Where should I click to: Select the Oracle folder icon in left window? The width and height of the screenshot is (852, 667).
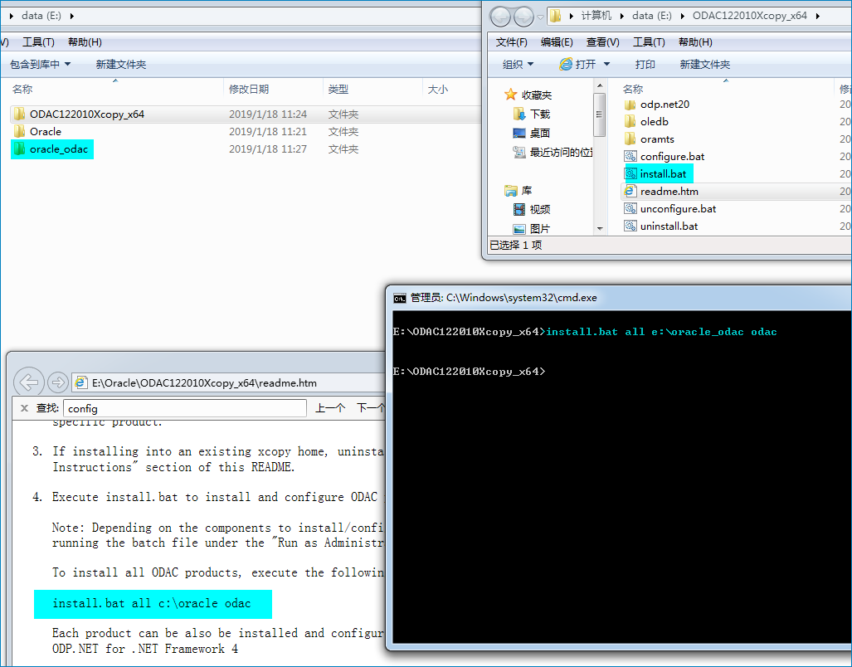(20, 131)
